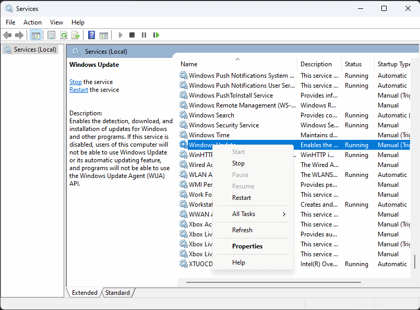Click gear icon of Windows Remote Management row
This screenshot has width=420, height=310.
pos(184,105)
